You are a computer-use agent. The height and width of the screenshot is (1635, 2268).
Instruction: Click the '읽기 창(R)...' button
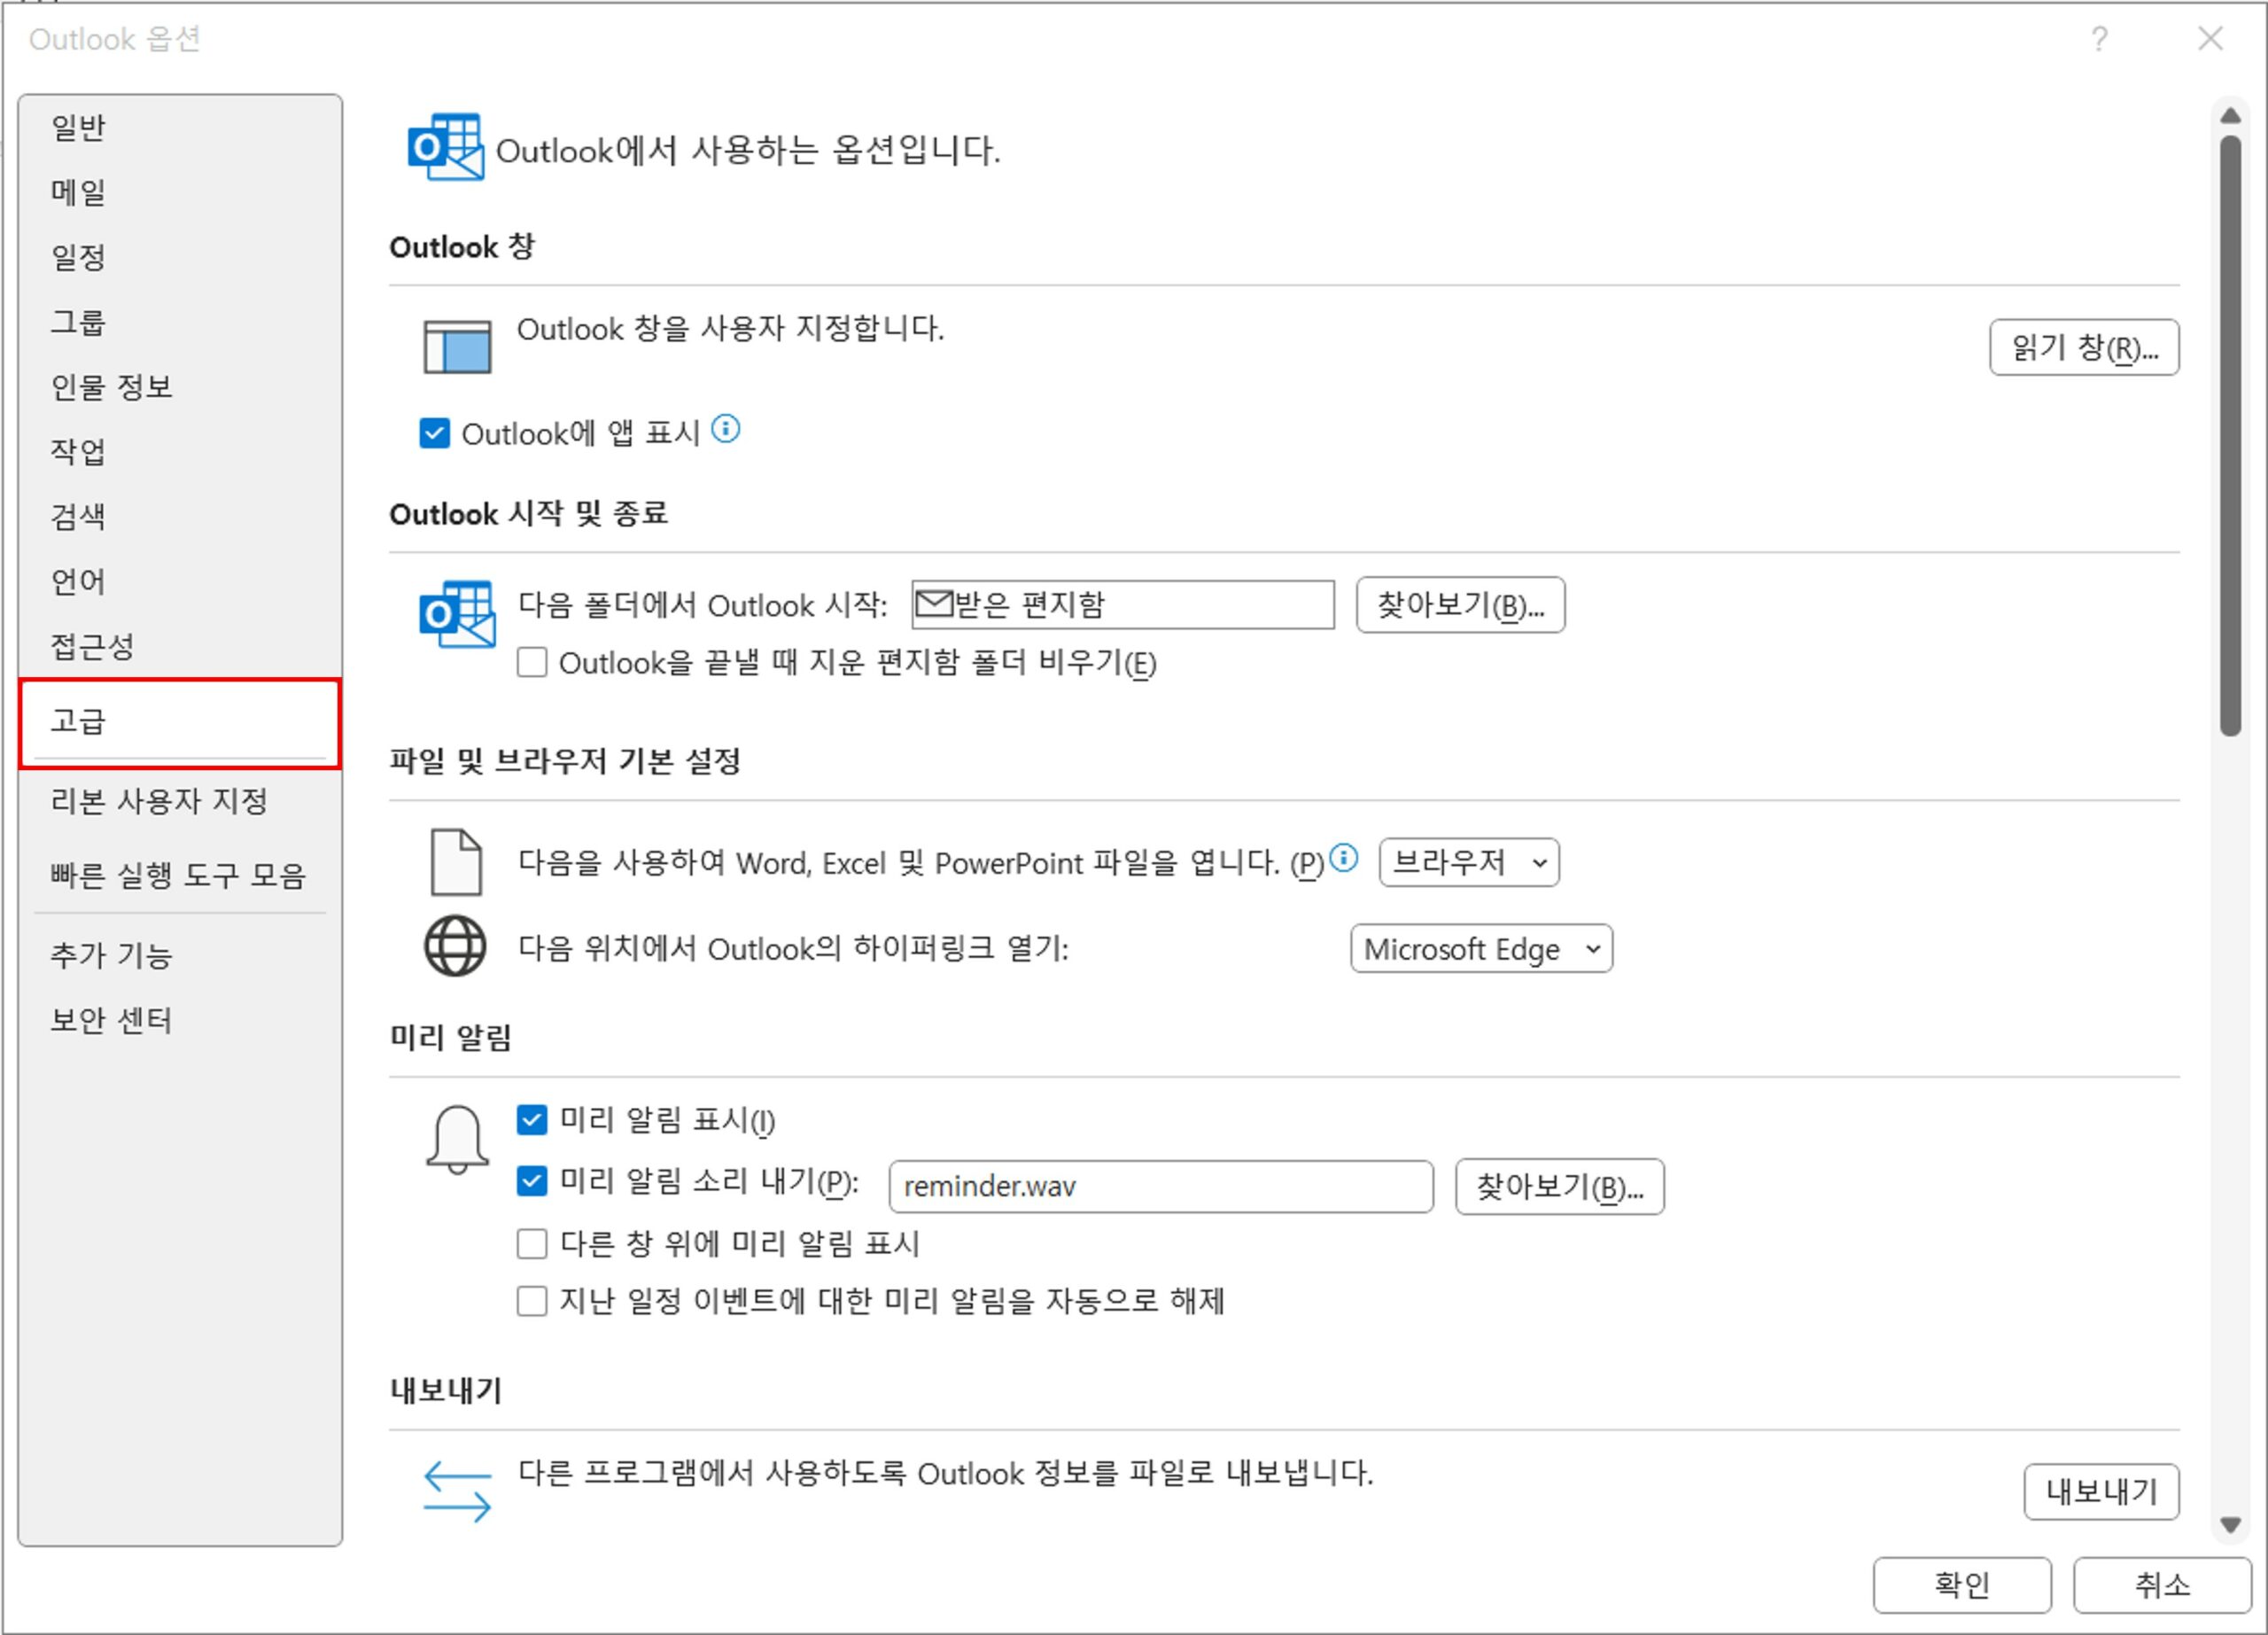[2083, 348]
